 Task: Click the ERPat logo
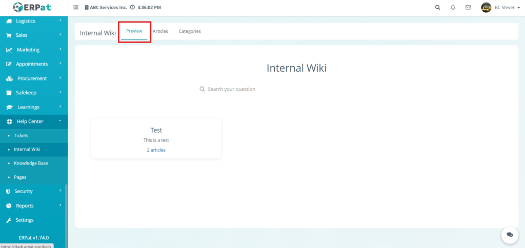[x=32, y=7]
